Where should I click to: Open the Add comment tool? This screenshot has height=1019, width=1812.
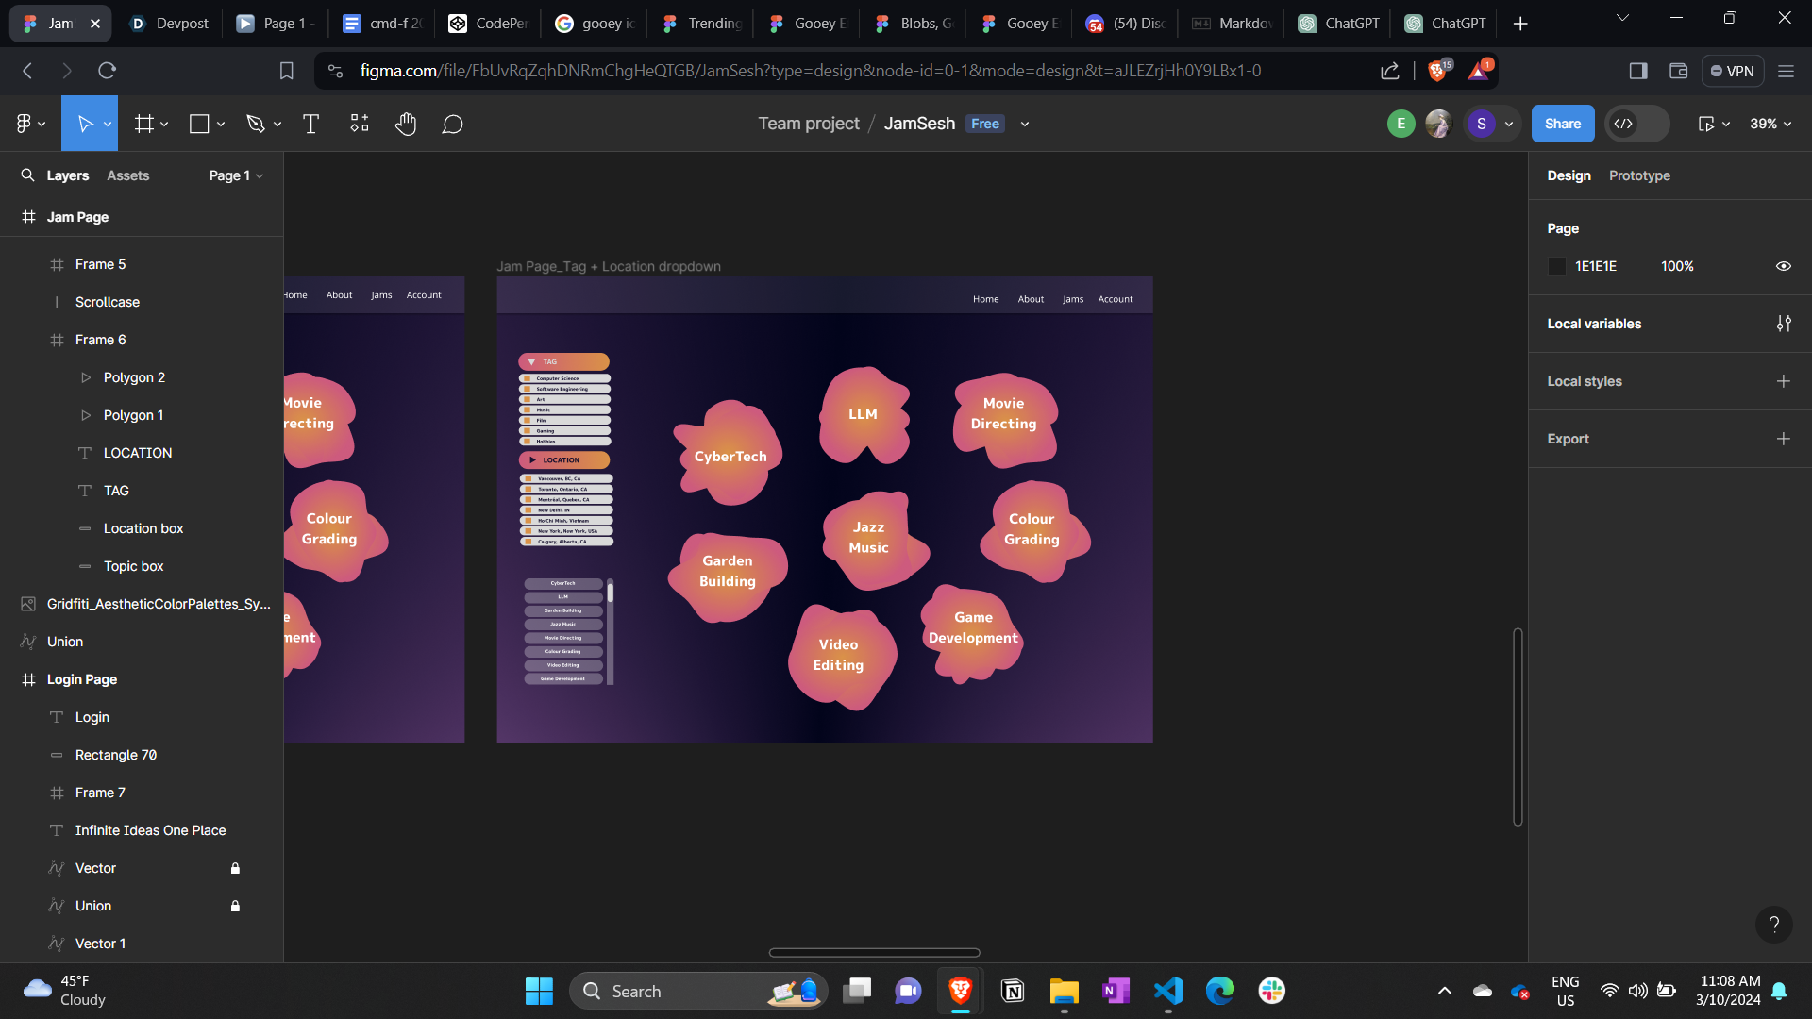(452, 124)
